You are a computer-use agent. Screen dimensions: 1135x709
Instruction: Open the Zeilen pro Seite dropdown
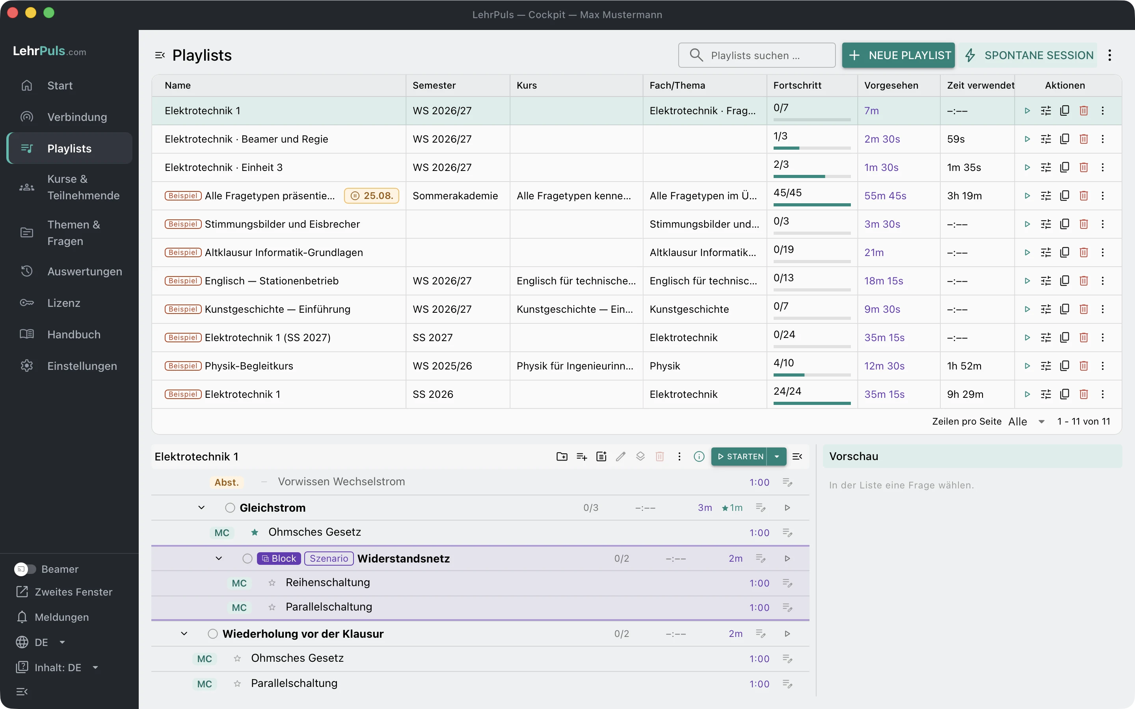(1027, 421)
